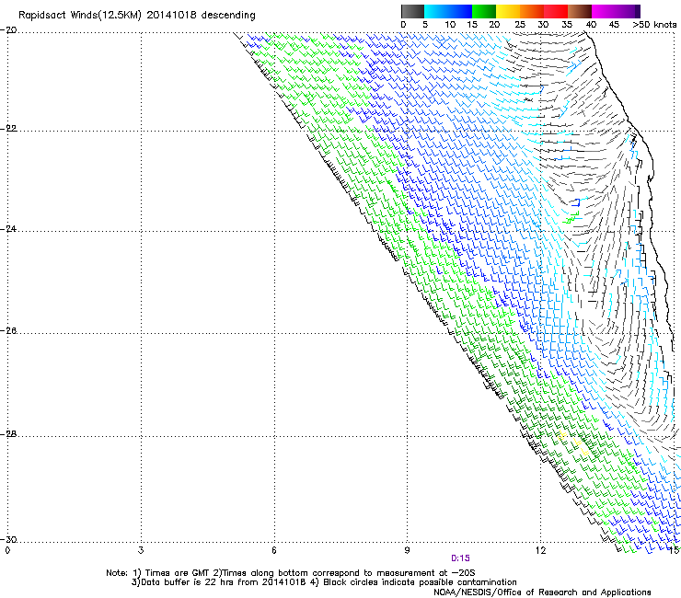Click the longitude label 3
This screenshot has width=681, height=598.
(141, 551)
